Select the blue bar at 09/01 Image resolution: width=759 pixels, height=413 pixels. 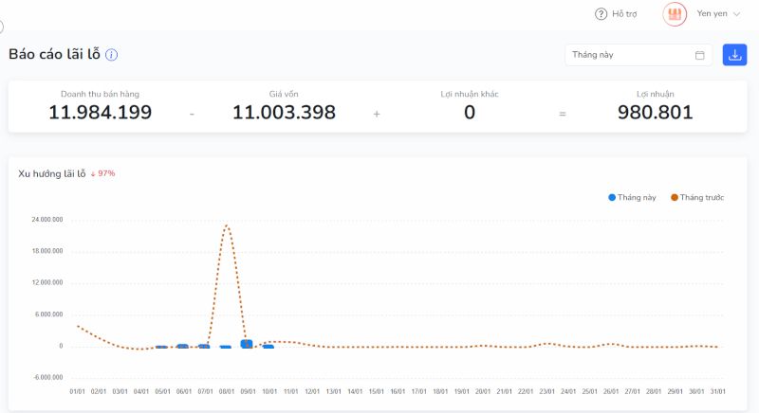(x=247, y=344)
